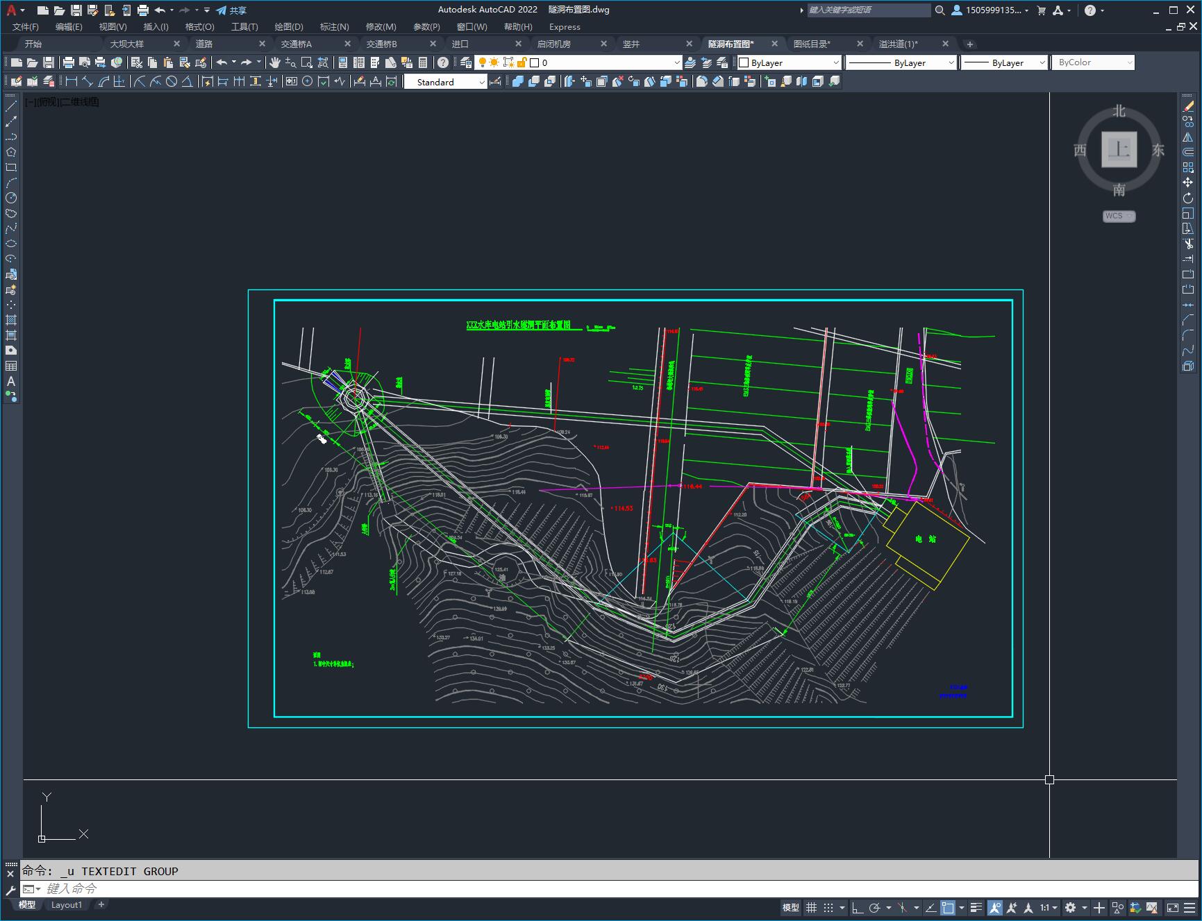
Task: Expand the Standard dimension style dropdown
Action: (445, 82)
